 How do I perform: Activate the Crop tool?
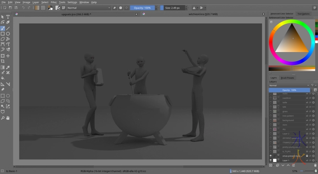[3, 61]
